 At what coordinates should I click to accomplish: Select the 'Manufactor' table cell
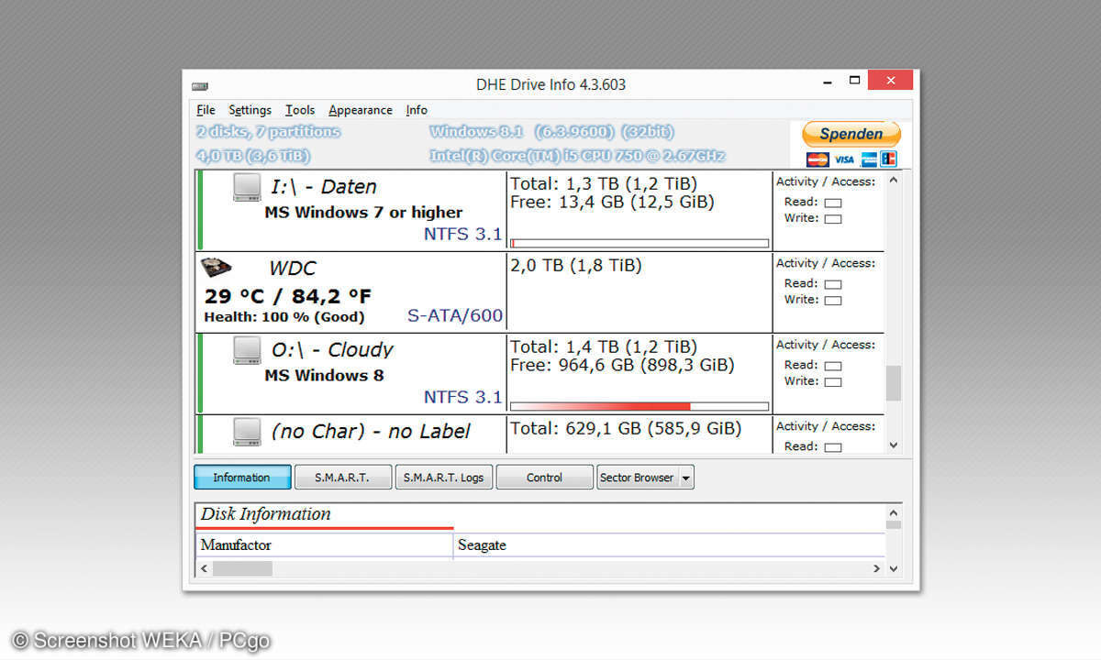pyautogui.click(x=326, y=545)
